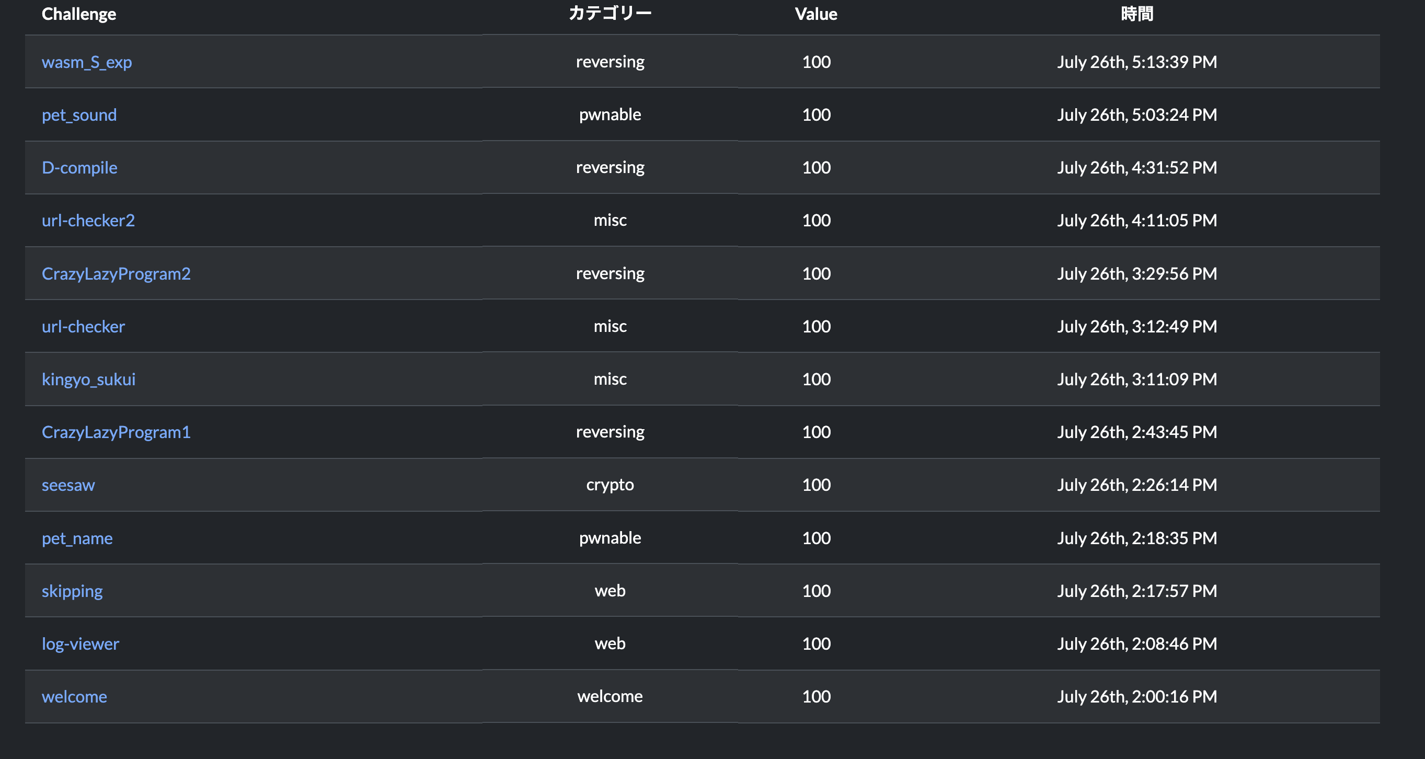Open the pet_sound challenge
The width and height of the screenshot is (1425, 759).
click(79, 114)
